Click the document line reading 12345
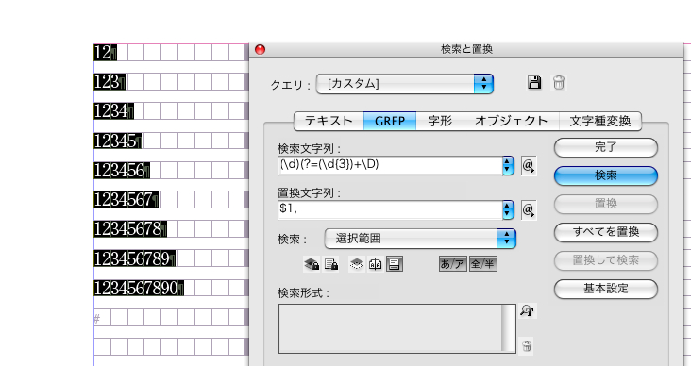The image size is (691, 366). pyautogui.click(x=118, y=141)
